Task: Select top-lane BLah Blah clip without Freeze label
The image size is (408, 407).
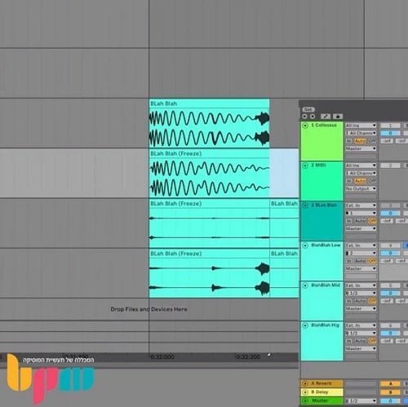Action: tap(209, 123)
